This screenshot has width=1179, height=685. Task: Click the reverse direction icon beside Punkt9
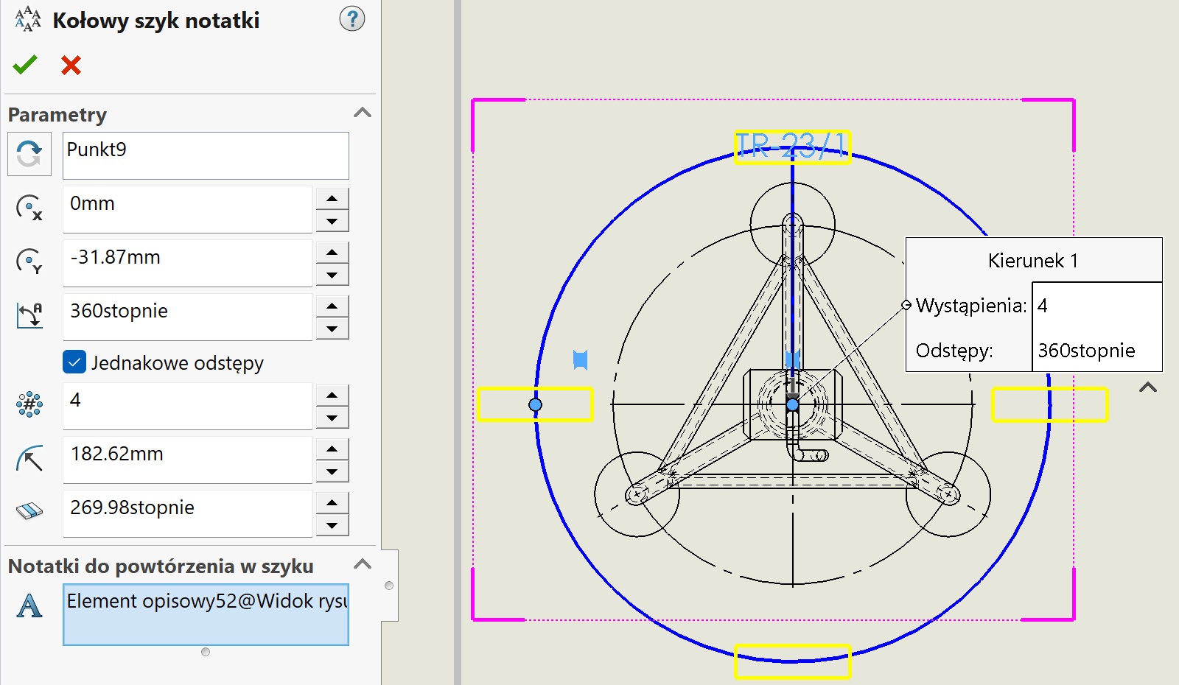point(29,154)
